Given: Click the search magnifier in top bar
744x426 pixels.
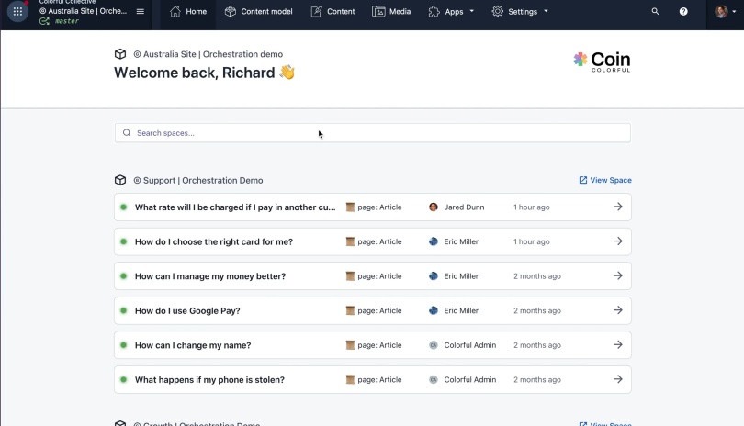Looking at the screenshot, I should [x=655, y=11].
